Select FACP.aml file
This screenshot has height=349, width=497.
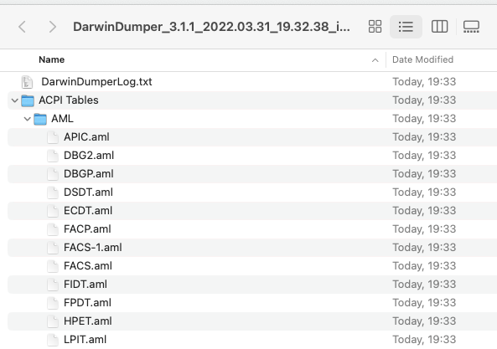click(x=87, y=228)
